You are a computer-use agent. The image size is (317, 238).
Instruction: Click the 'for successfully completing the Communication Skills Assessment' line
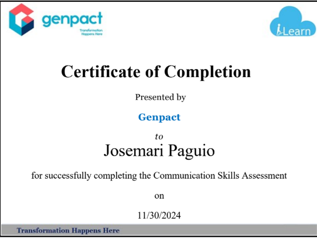pyautogui.click(x=159, y=176)
